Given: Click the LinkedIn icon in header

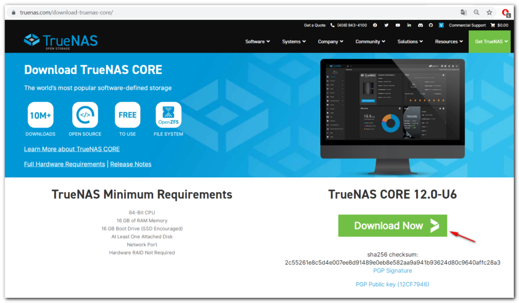Looking at the screenshot, I should point(409,25).
